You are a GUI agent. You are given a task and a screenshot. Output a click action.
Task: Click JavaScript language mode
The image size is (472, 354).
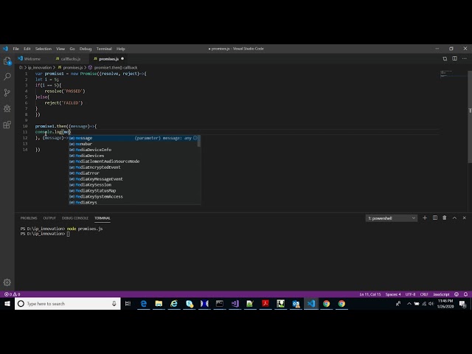(441, 294)
